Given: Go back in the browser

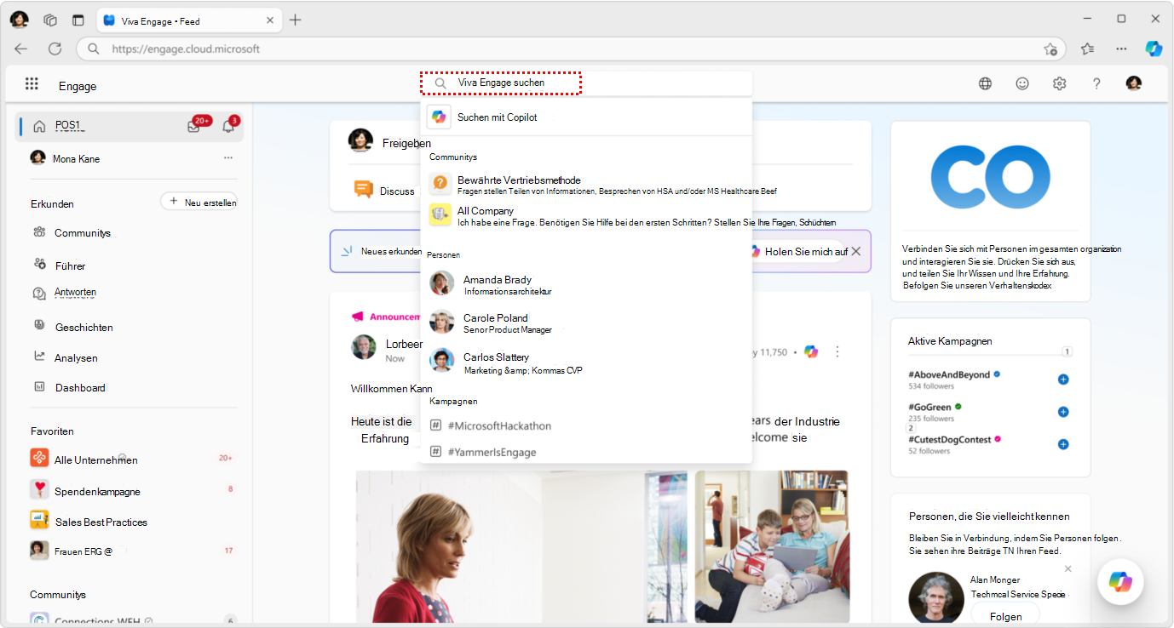Looking at the screenshot, I should (20, 49).
